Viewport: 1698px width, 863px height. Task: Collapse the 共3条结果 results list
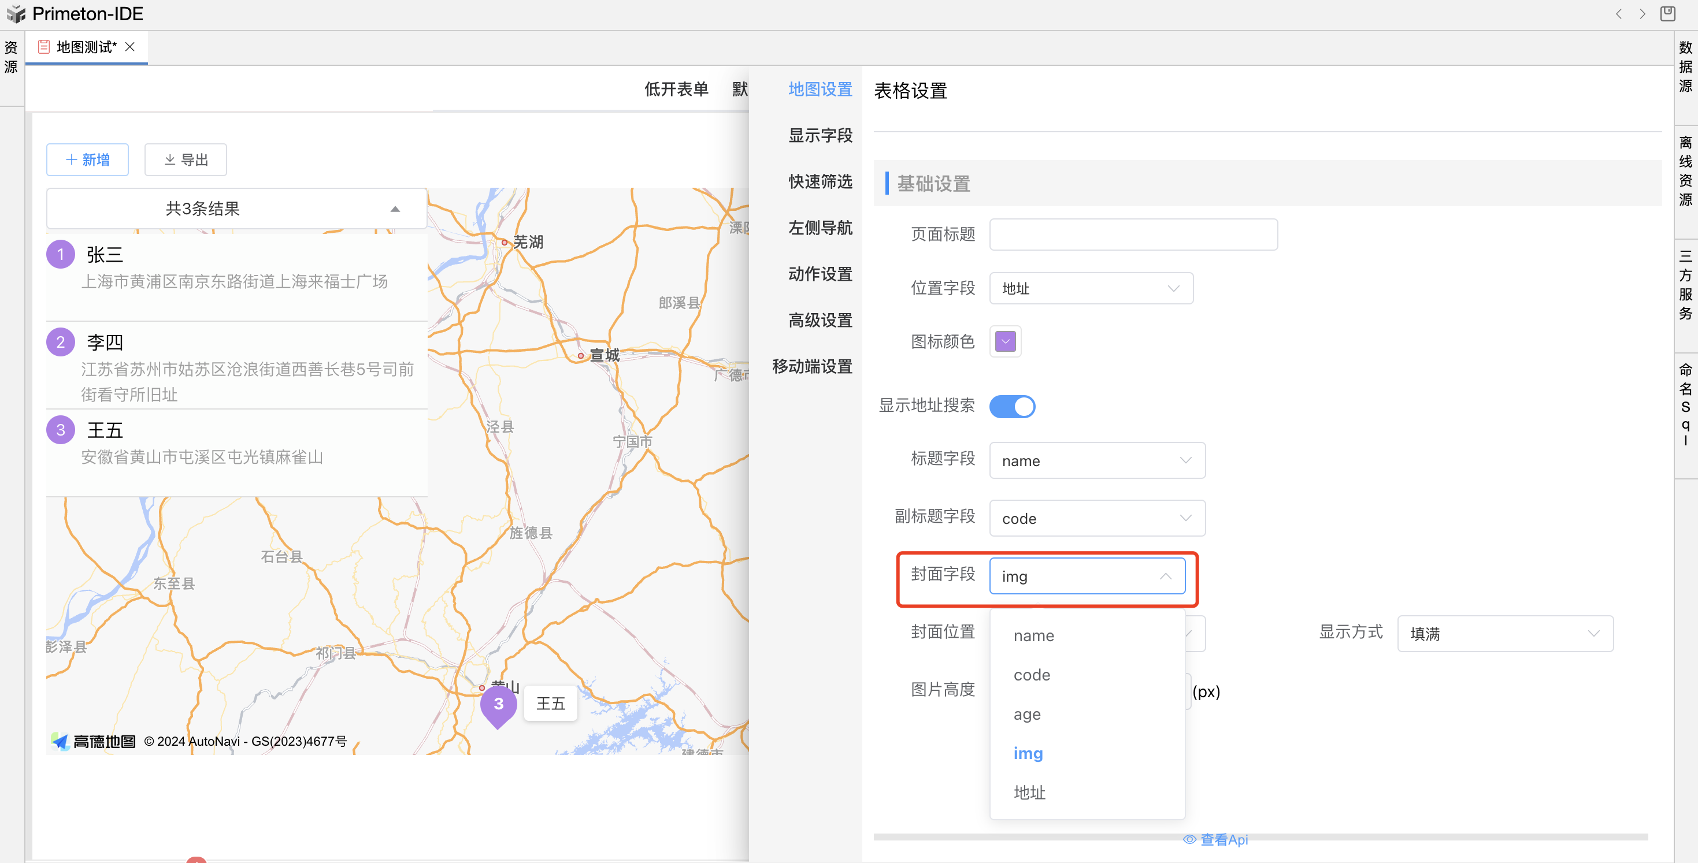tap(395, 209)
